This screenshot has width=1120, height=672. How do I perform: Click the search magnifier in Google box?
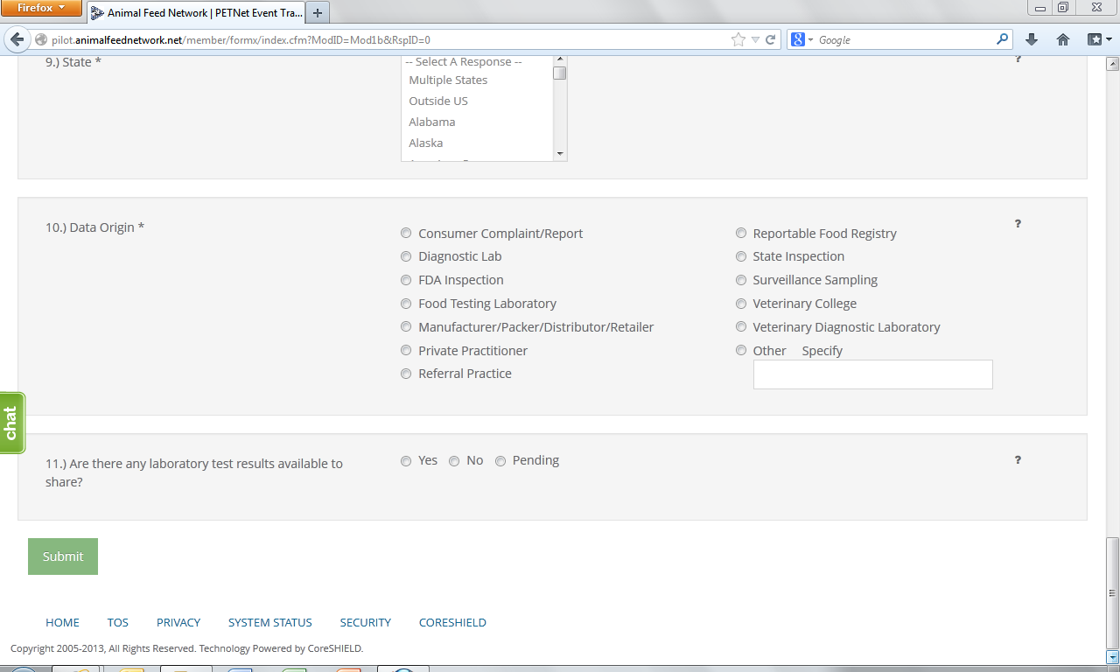pos(1003,39)
